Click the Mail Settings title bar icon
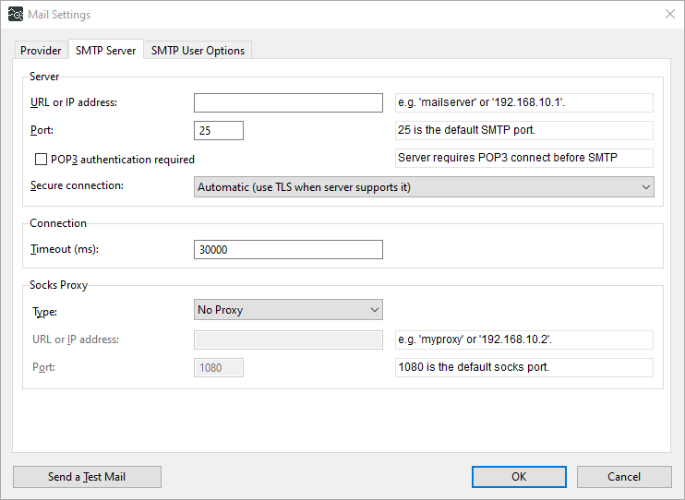 pyautogui.click(x=16, y=15)
